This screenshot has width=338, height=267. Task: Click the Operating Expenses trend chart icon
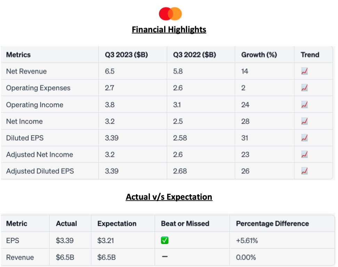[305, 88]
